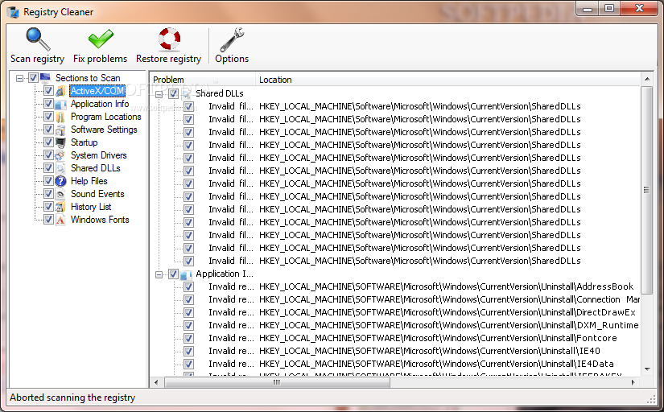This screenshot has height=412, width=664.
Task: Click the Program Locations section icon
Action: pos(60,117)
